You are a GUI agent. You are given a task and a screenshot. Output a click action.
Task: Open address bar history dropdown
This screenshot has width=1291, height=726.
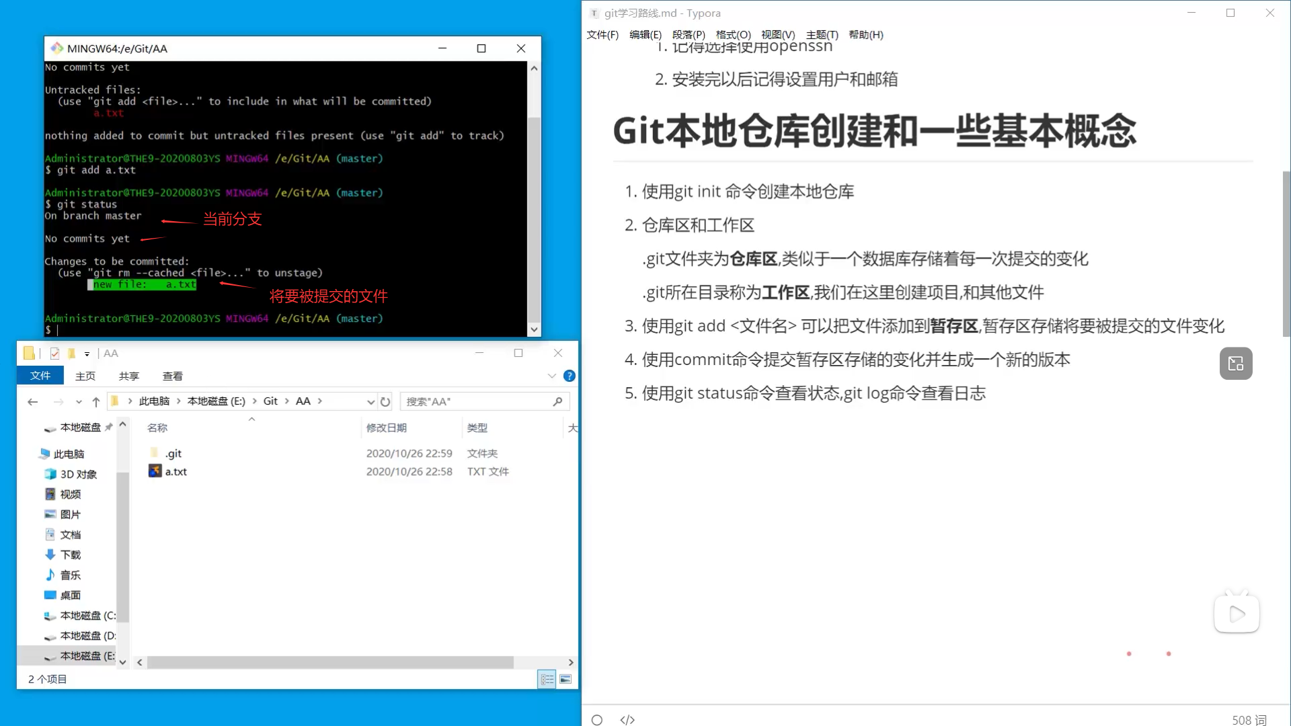(370, 402)
